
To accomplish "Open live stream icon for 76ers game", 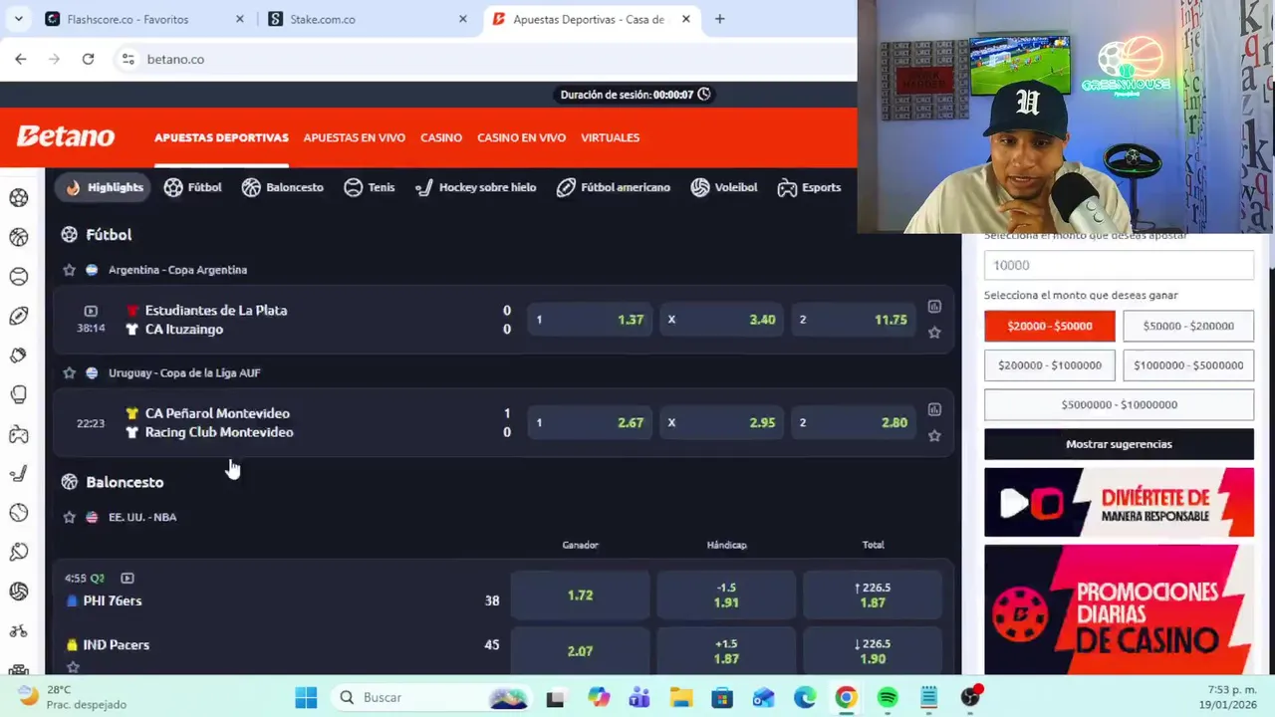I will tap(127, 578).
